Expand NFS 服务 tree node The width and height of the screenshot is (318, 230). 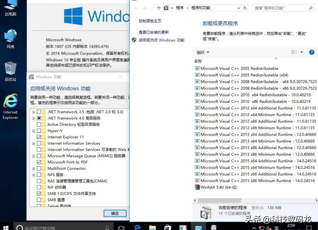pyautogui.click(x=33, y=175)
